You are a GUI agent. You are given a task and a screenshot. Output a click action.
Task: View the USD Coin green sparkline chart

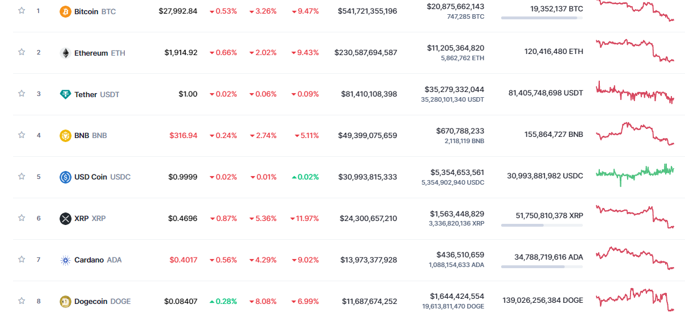tap(634, 174)
